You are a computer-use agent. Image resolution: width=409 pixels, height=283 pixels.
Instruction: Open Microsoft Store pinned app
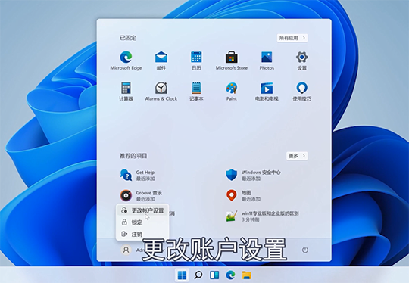coord(231,61)
